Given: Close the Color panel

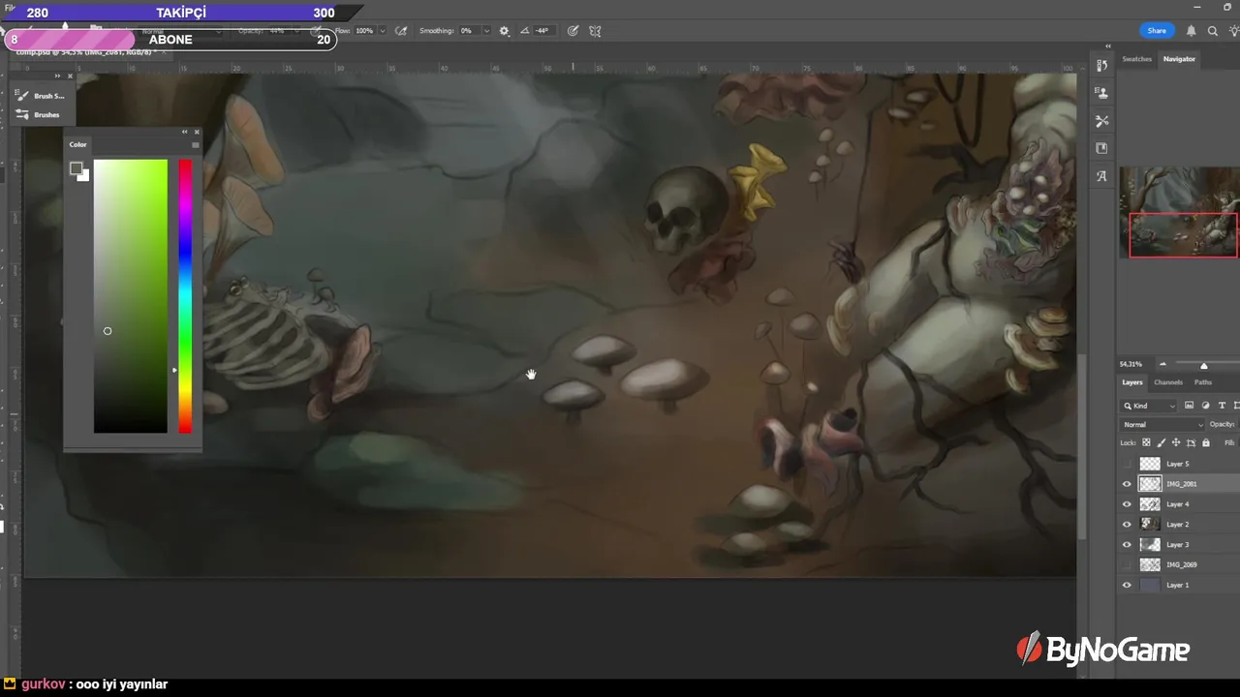Looking at the screenshot, I should (197, 132).
